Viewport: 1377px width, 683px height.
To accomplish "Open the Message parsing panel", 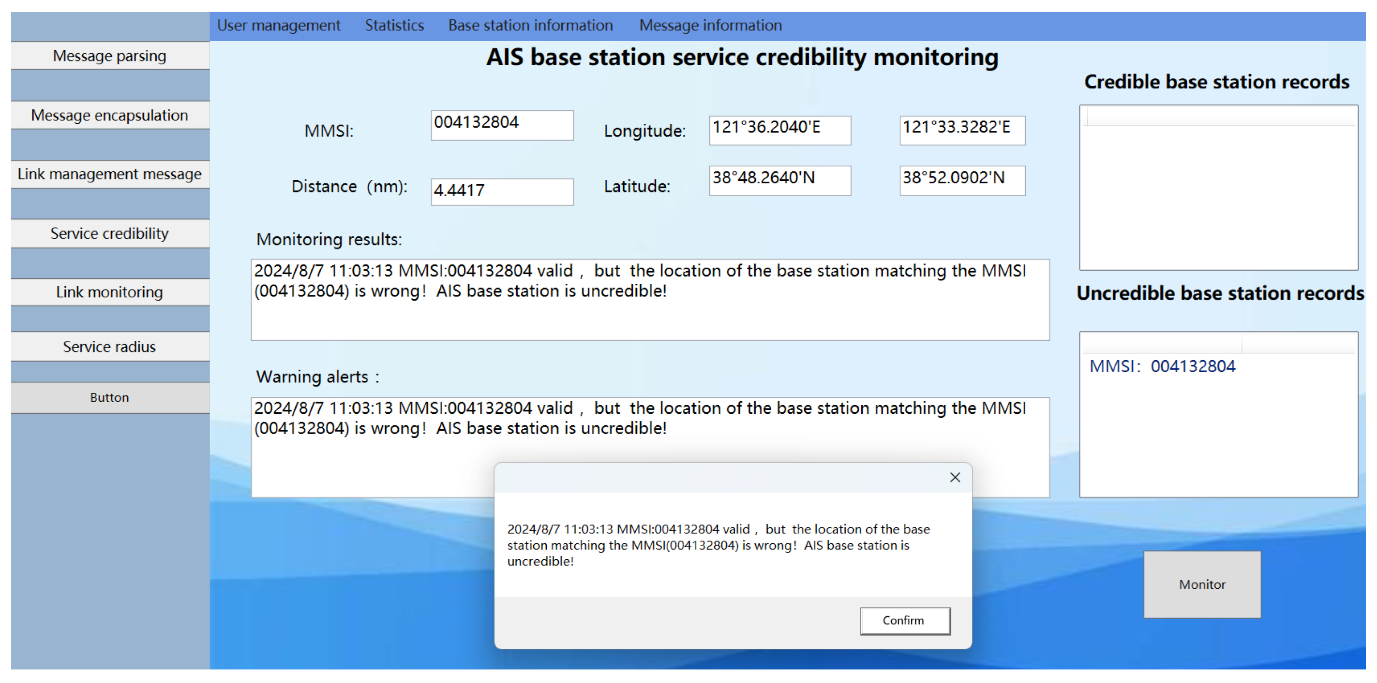I will pyautogui.click(x=109, y=56).
